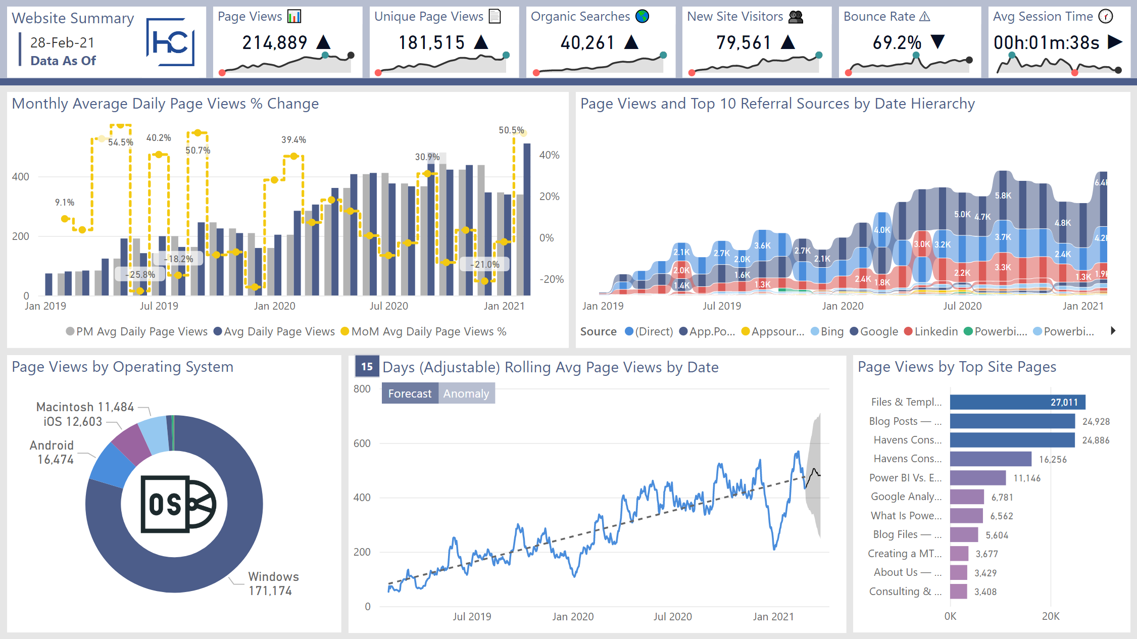Click the Organic Searches globe icon
Screen dimensions: 1137x639
[x=642, y=17]
